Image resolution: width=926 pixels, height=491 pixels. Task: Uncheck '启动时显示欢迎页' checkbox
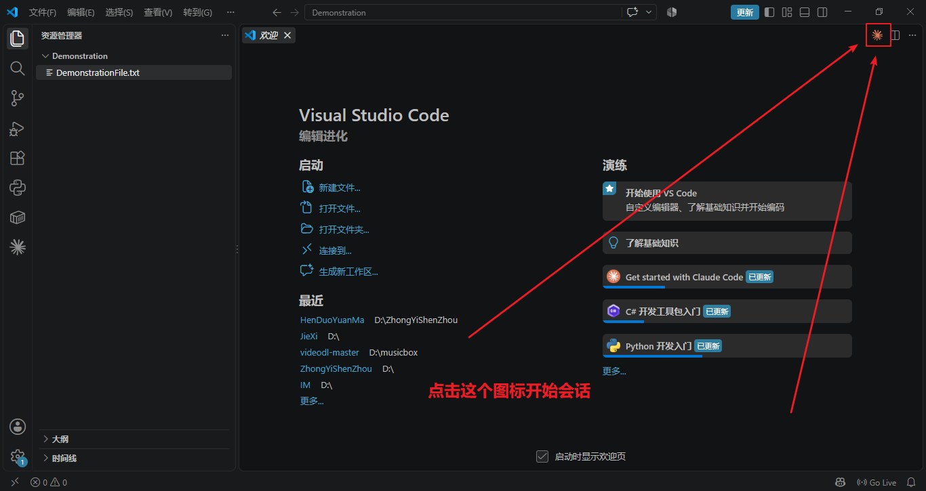pyautogui.click(x=542, y=456)
